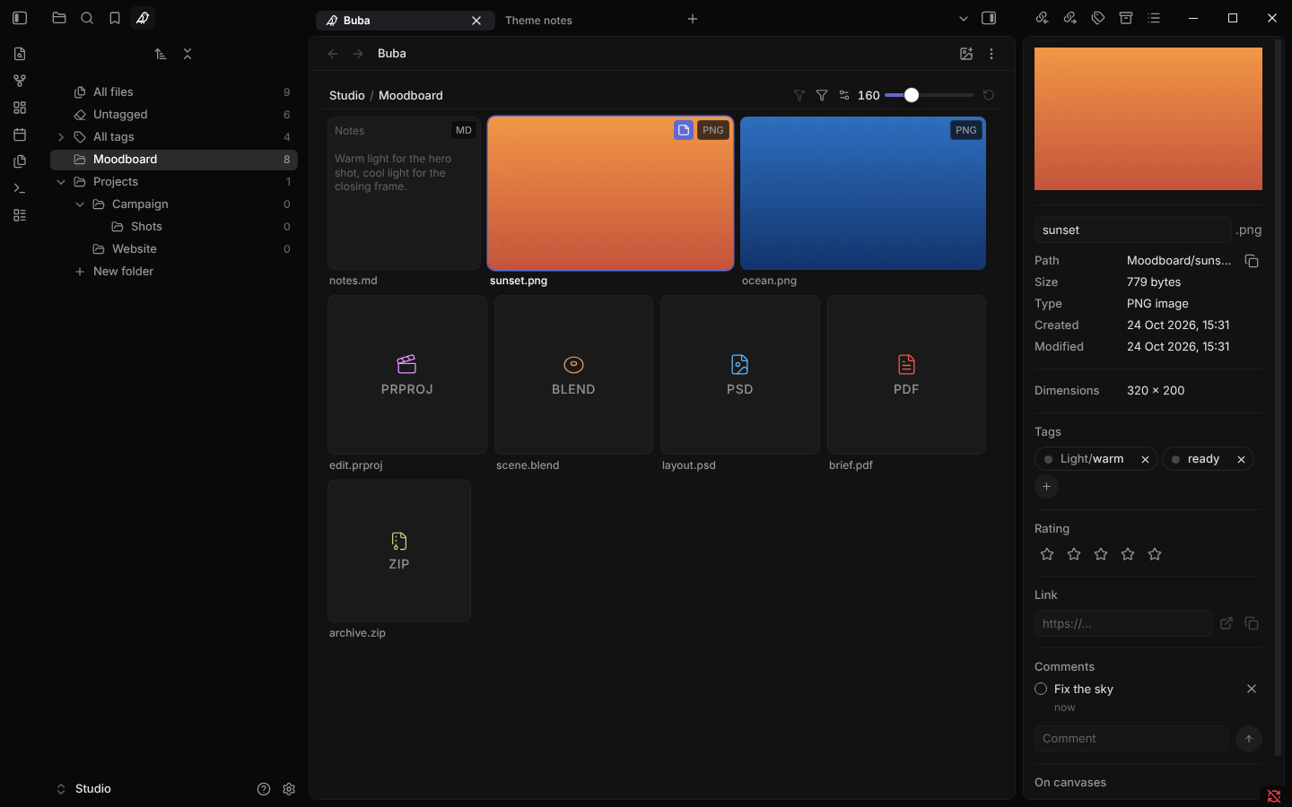This screenshot has width=1292, height=807.
Task: Click the filter funnel icon
Action: [x=822, y=95]
